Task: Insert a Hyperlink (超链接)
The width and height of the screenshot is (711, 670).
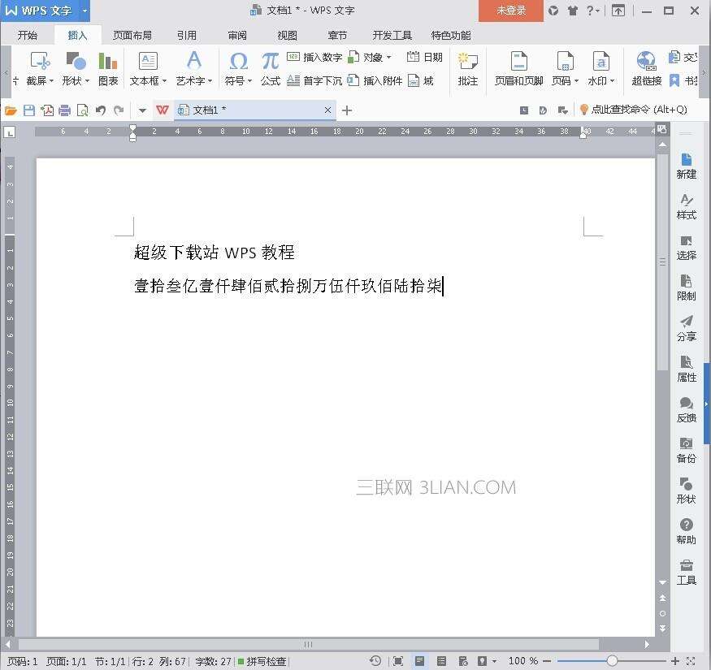Action: [647, 69]
